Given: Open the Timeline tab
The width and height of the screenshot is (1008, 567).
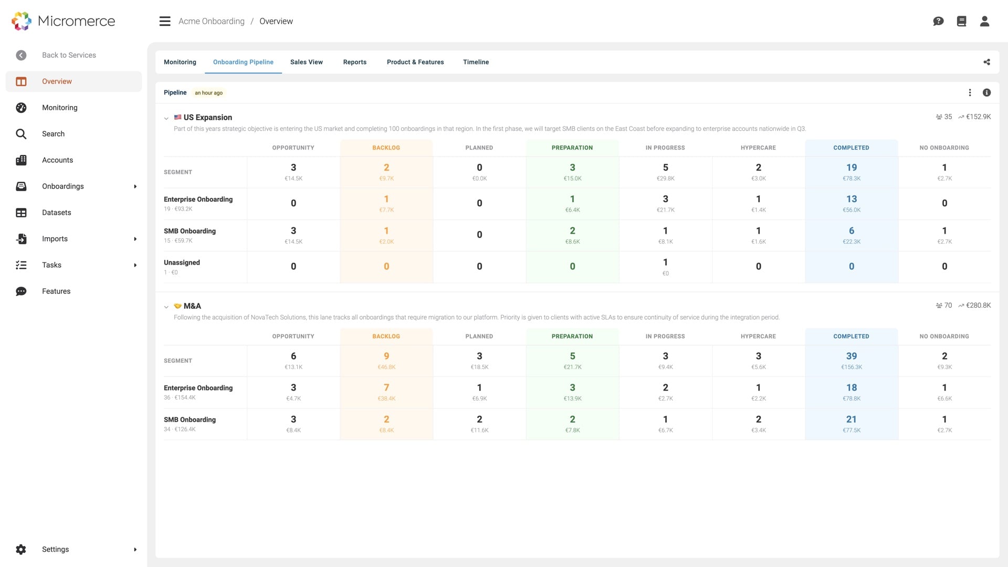Looking at the screenshot, I should (476, 62).
